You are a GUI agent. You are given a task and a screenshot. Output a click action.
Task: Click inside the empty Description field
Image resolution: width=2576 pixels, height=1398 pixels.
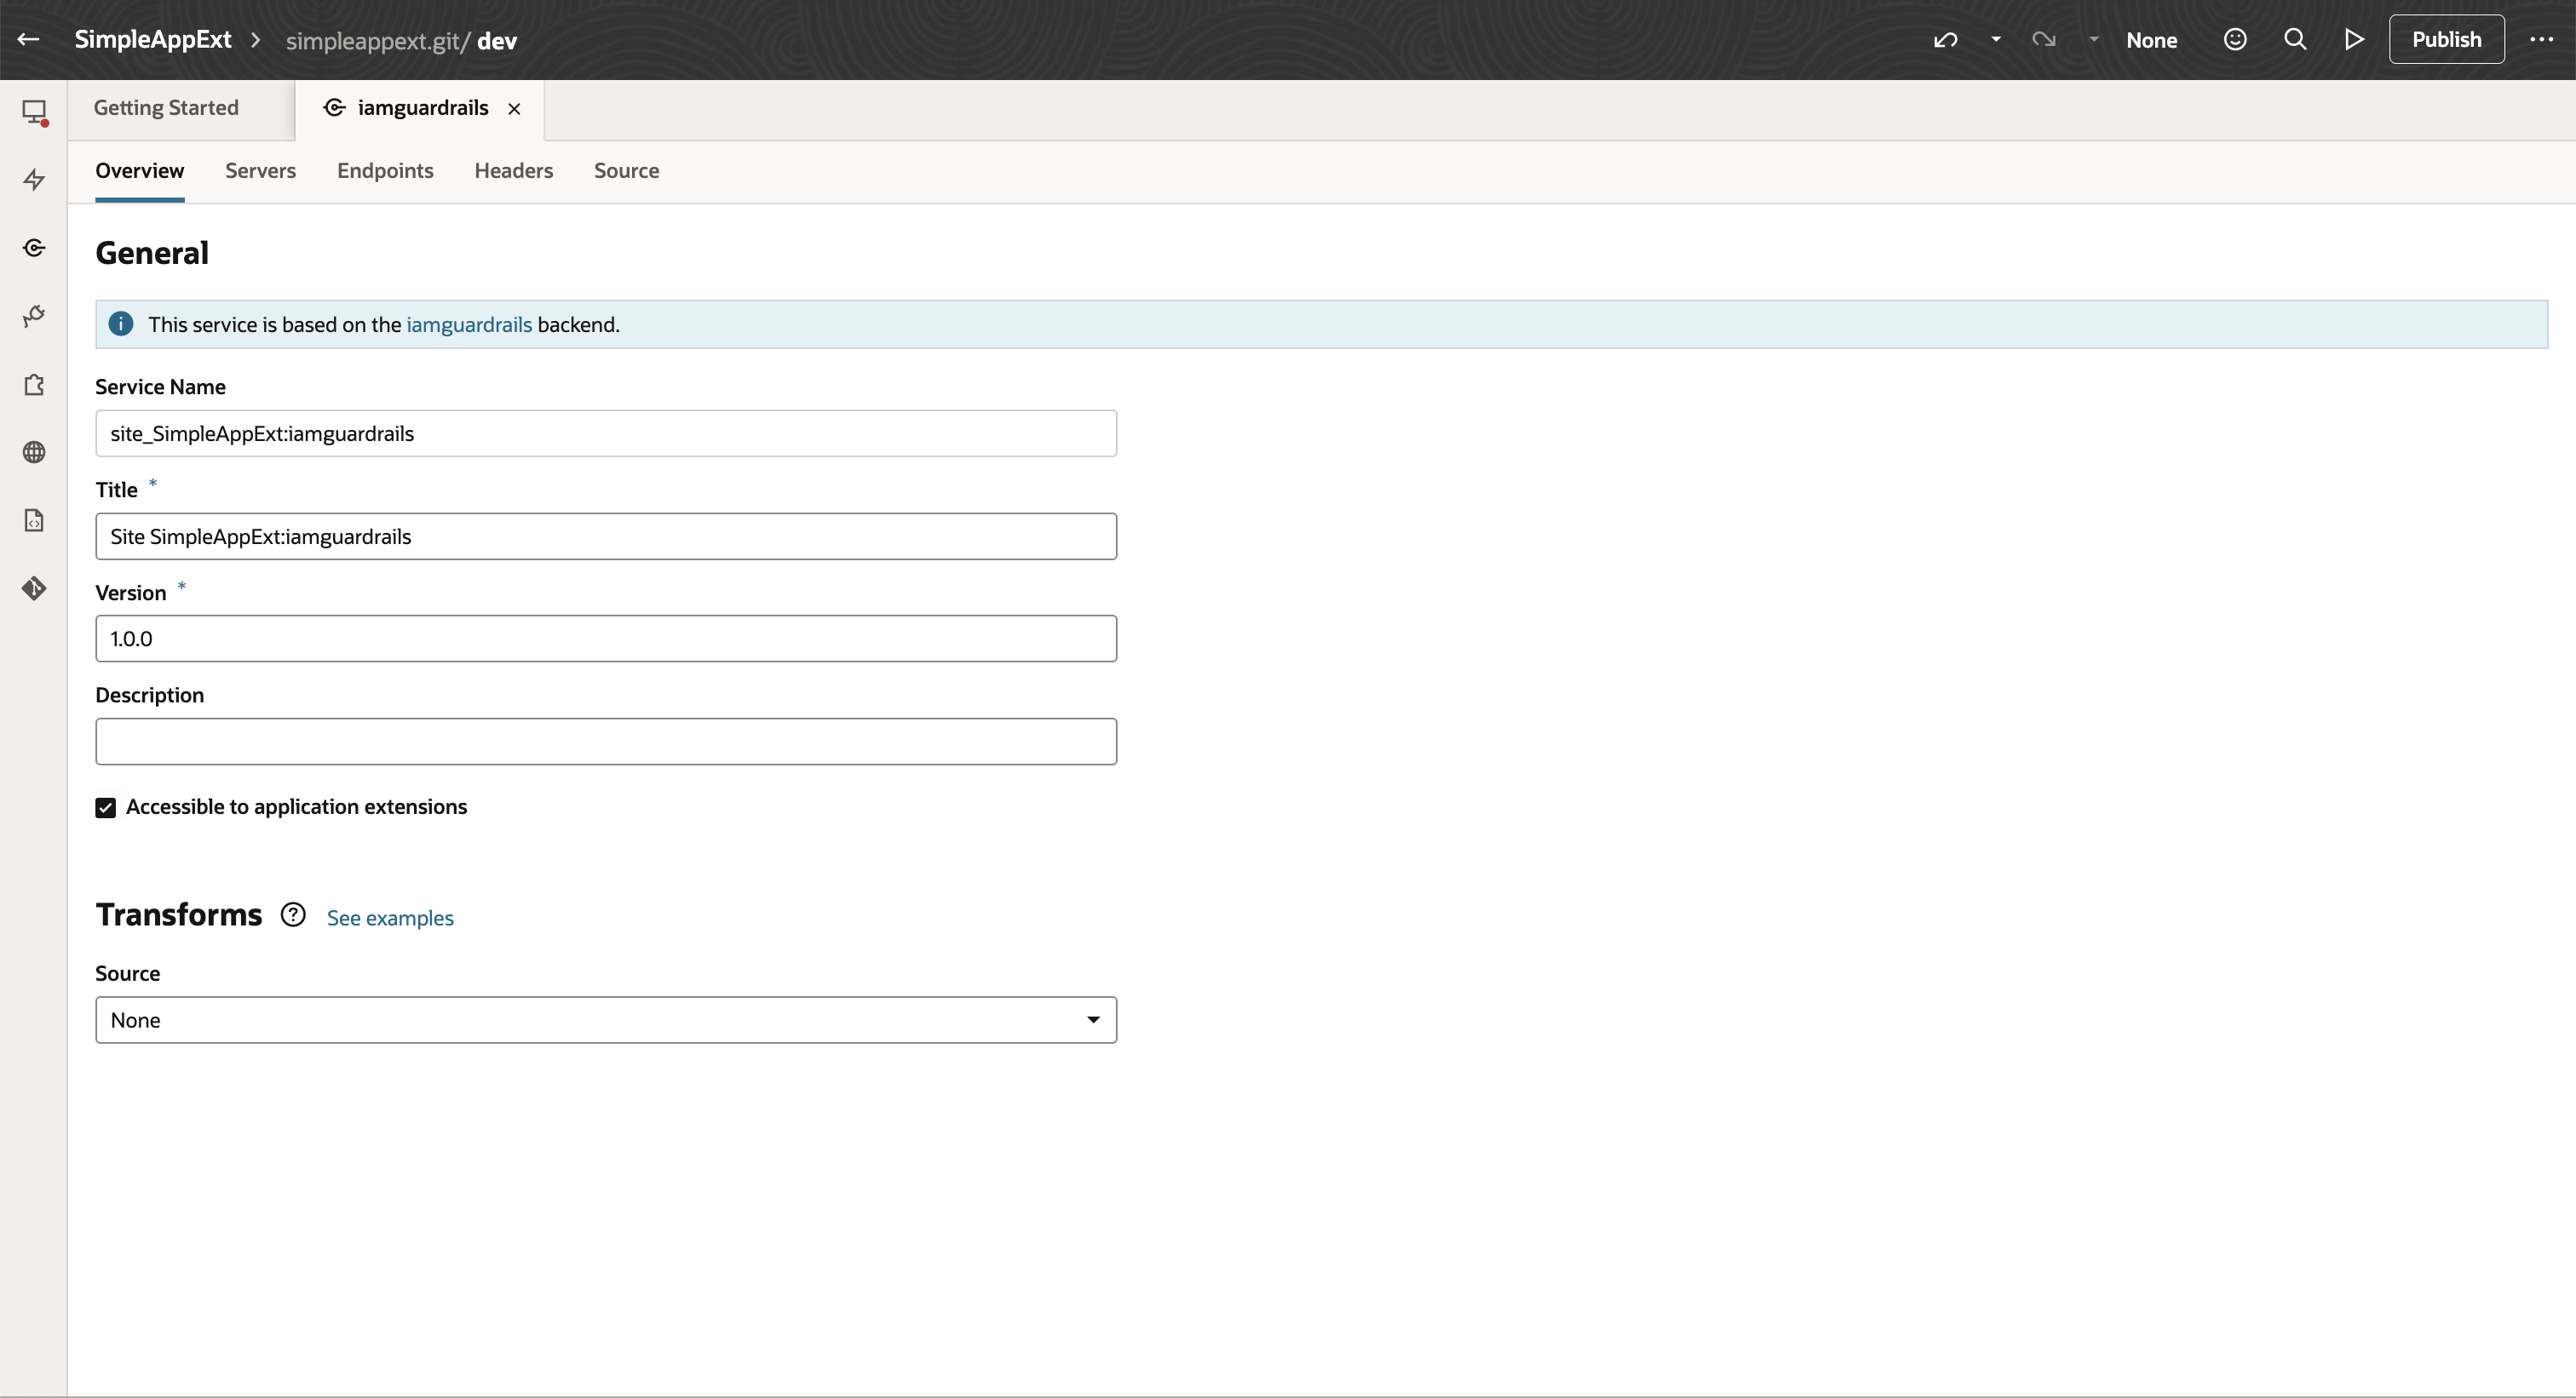[605, 741]
